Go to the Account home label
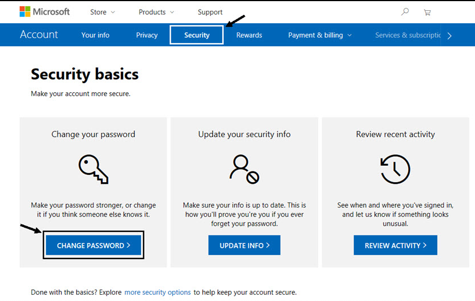475x301 pixels. [39, 35]
